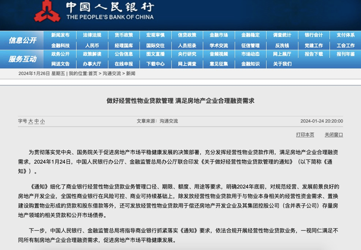Screen dimensions: 361x250
Task: Open 政策解读 link
Action: 92,54
